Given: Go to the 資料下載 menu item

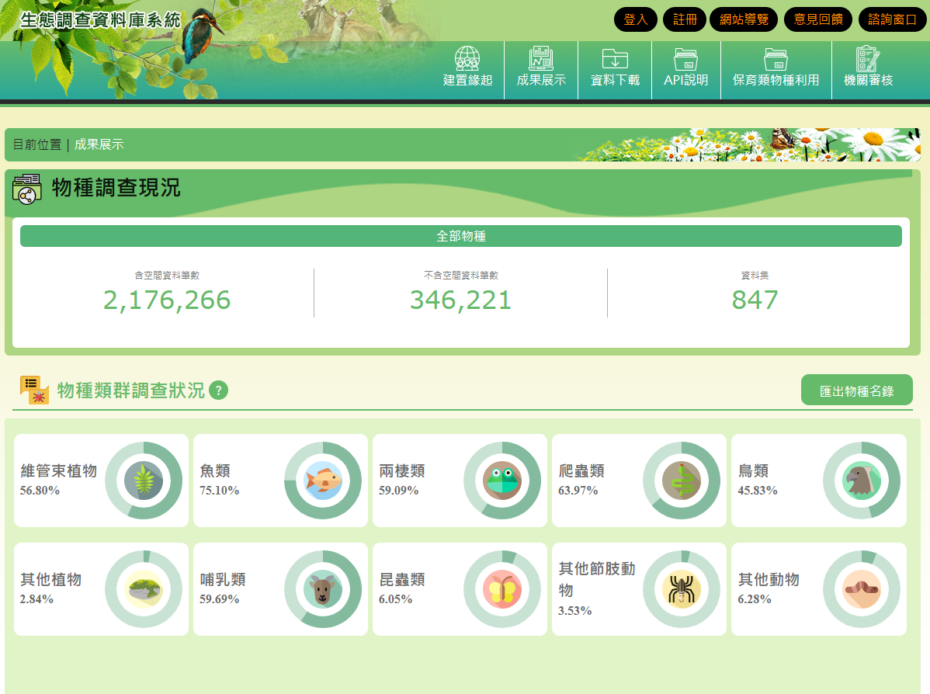Looking at the screenshot, I should click(x=615, y=68).
